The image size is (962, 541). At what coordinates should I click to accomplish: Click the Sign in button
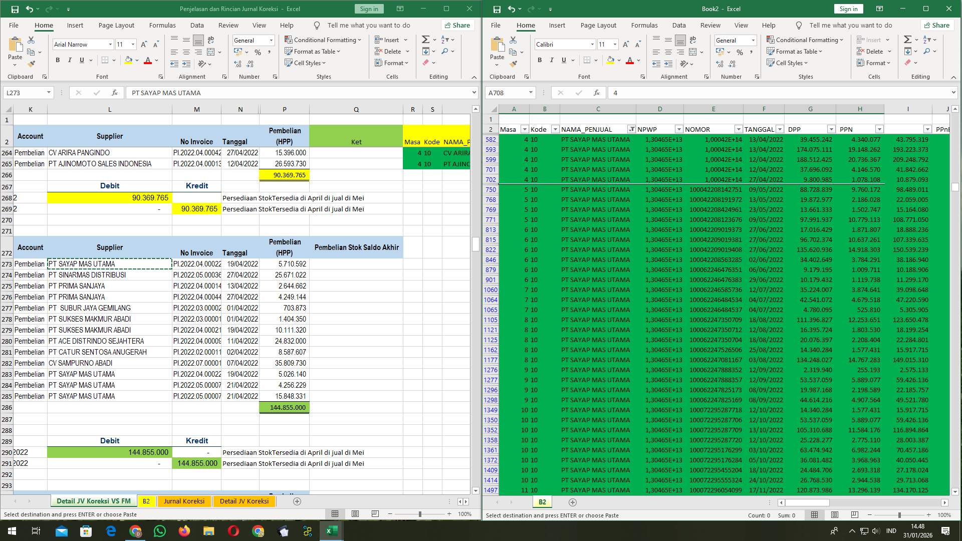(369, 9)
